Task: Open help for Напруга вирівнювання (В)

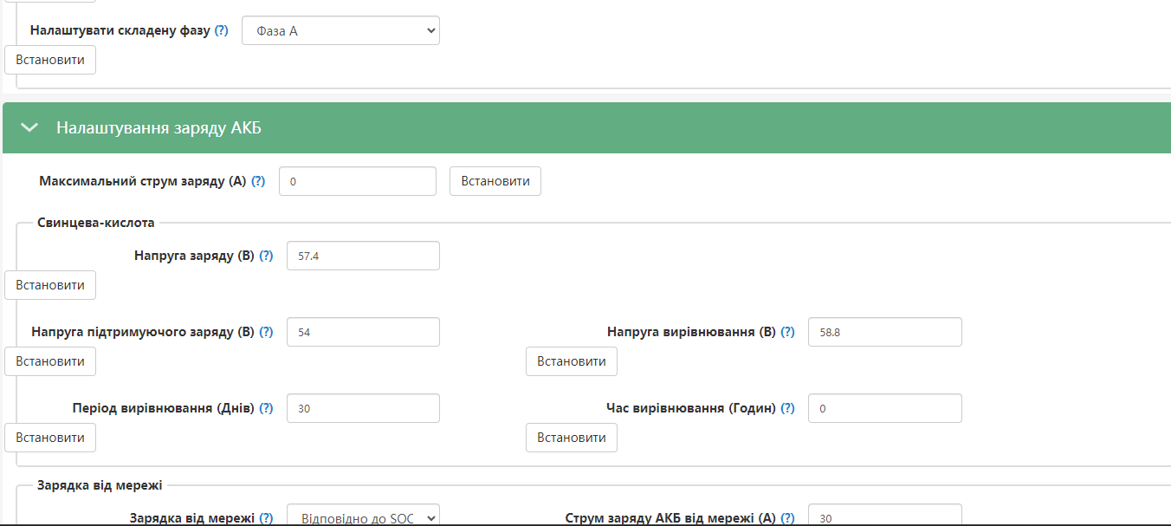Action: click(787, 332)
